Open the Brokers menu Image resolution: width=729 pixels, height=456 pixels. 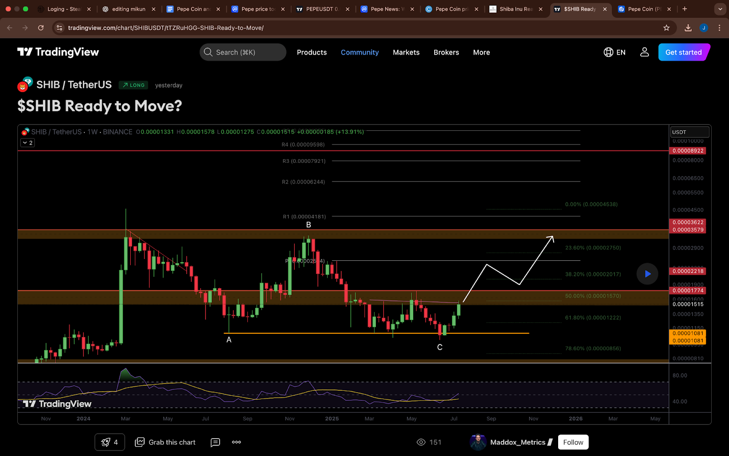click(446, 52)
